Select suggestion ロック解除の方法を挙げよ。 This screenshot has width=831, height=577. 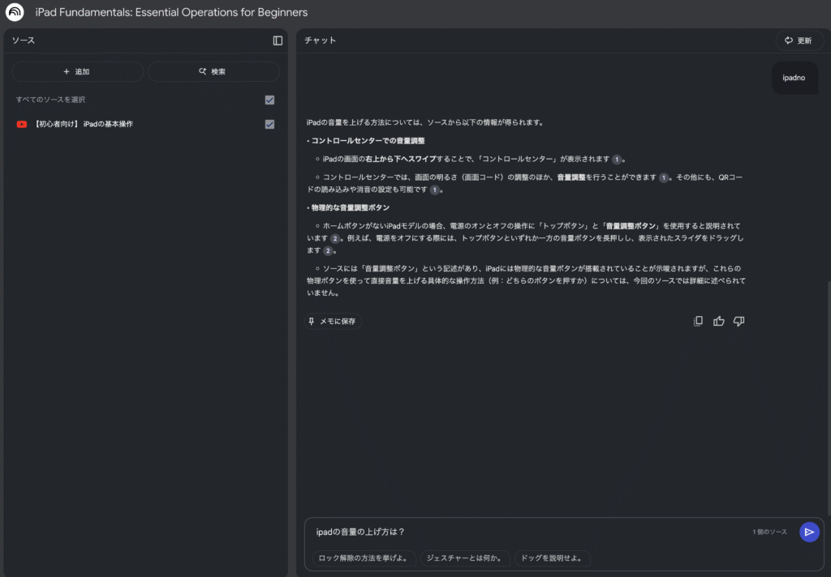tap(364, 558)
